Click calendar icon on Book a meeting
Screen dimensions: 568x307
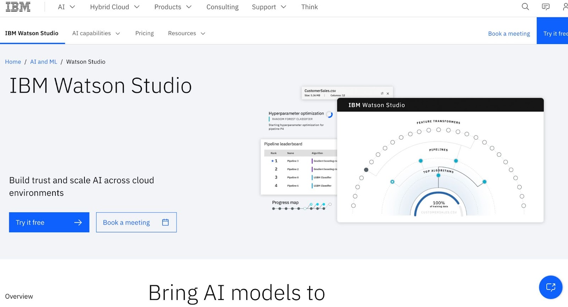[165, 222]
